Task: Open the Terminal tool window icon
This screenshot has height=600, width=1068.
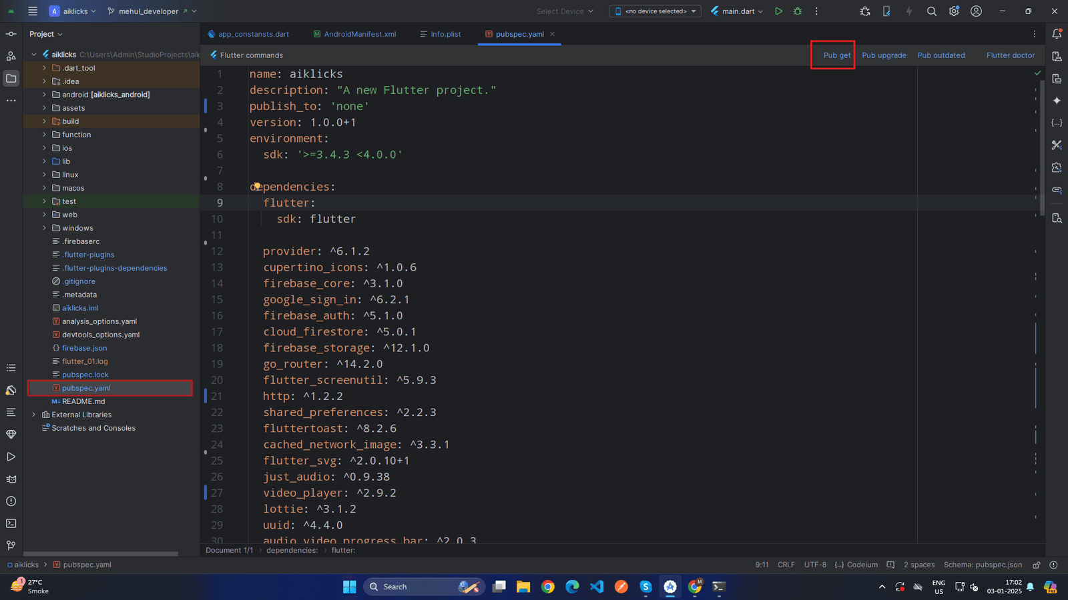Action: click(x=11, y=523)
